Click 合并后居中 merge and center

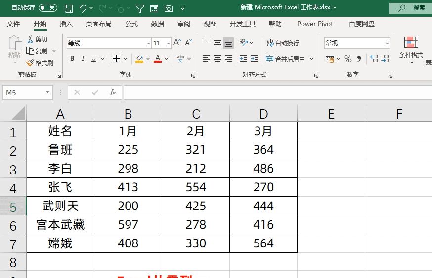(285, 59)
